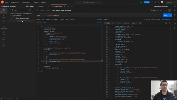Image resolution: width=177 pixels, height=100 pixels.
Task: Switch response view to Visualize
Action: (126, 23)
